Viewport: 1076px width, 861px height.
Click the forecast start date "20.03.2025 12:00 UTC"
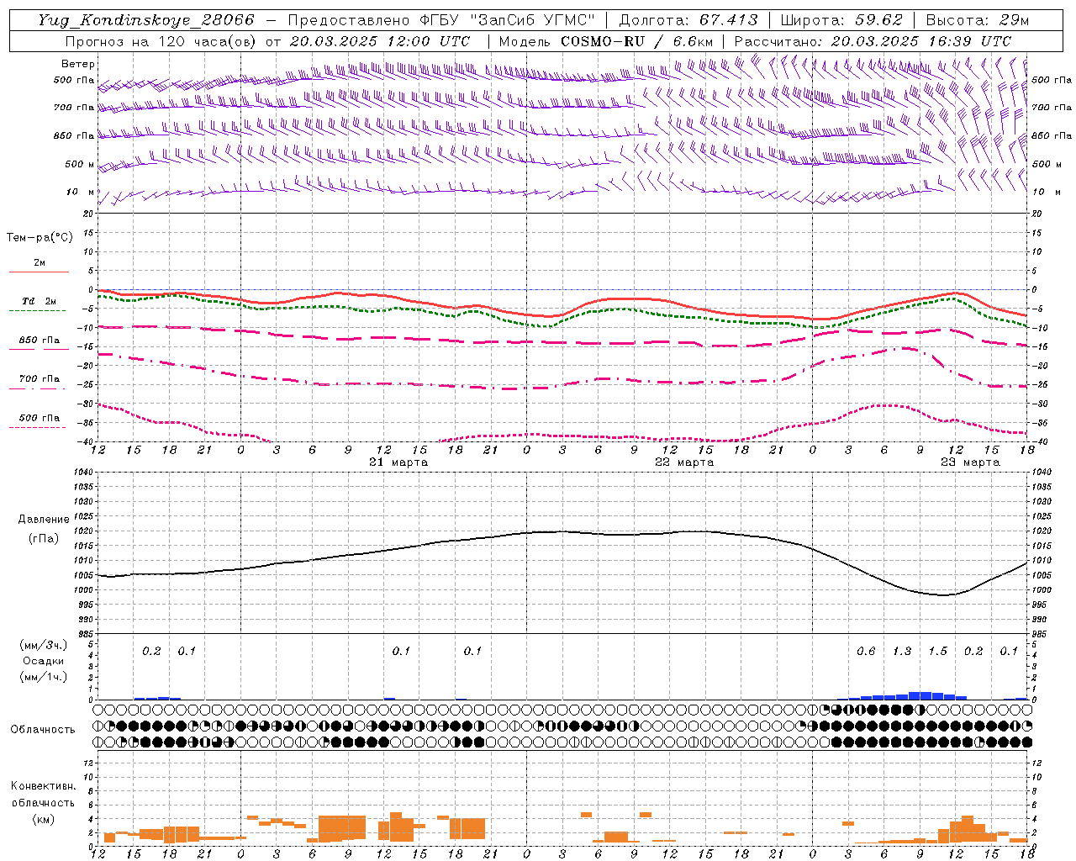tap(380, 41)
